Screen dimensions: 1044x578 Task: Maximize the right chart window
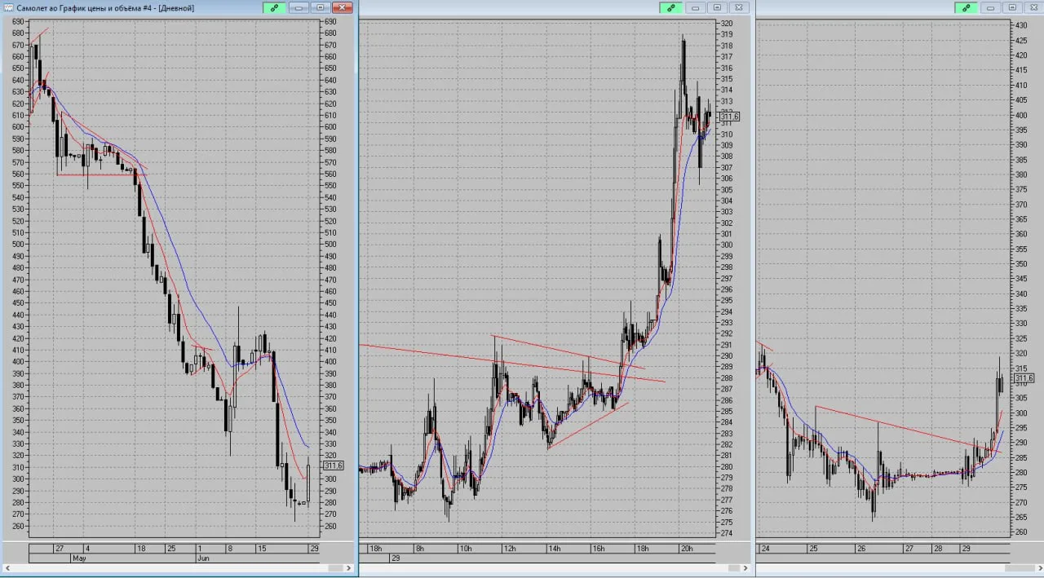tap(1013, 7)
